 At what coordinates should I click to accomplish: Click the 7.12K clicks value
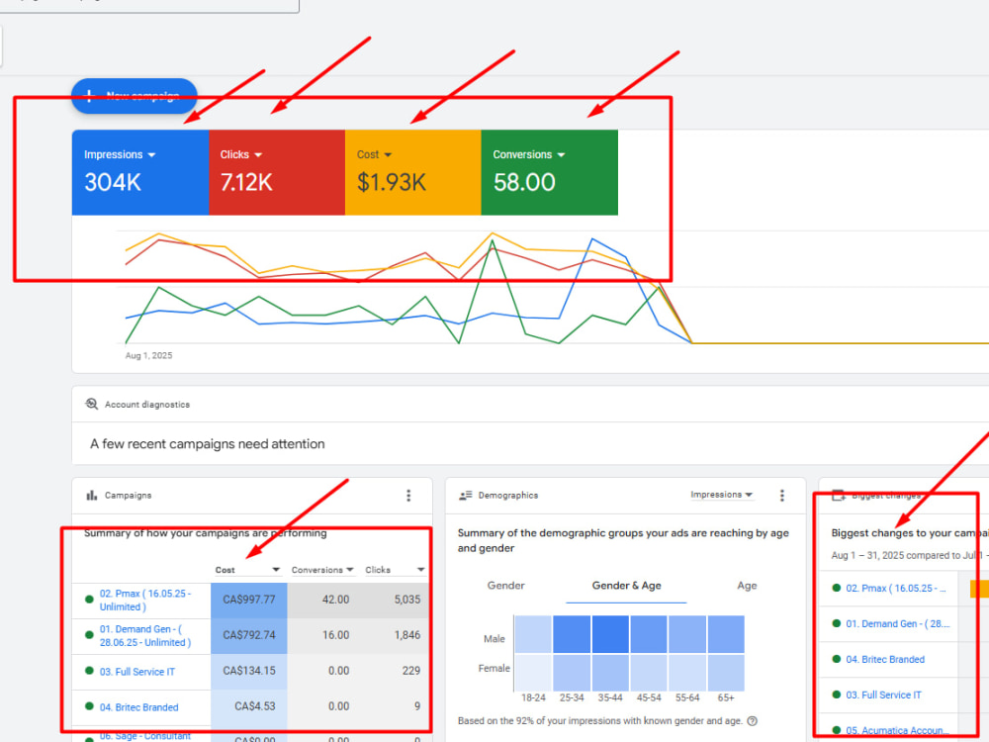(246, 182)
